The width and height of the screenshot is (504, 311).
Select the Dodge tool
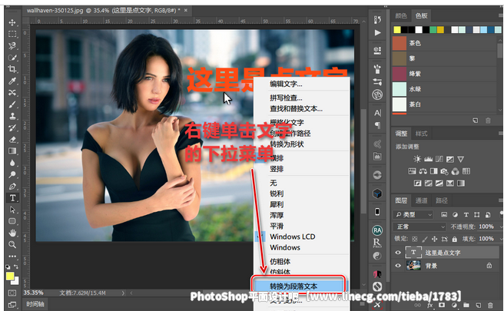tap(12, 174)
